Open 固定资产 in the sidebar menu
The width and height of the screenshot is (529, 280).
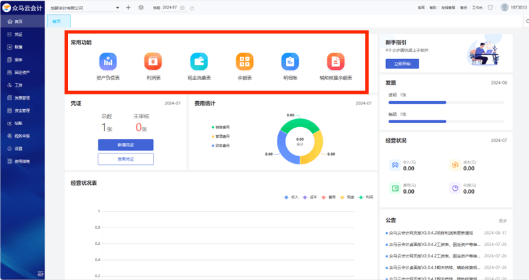21,72
